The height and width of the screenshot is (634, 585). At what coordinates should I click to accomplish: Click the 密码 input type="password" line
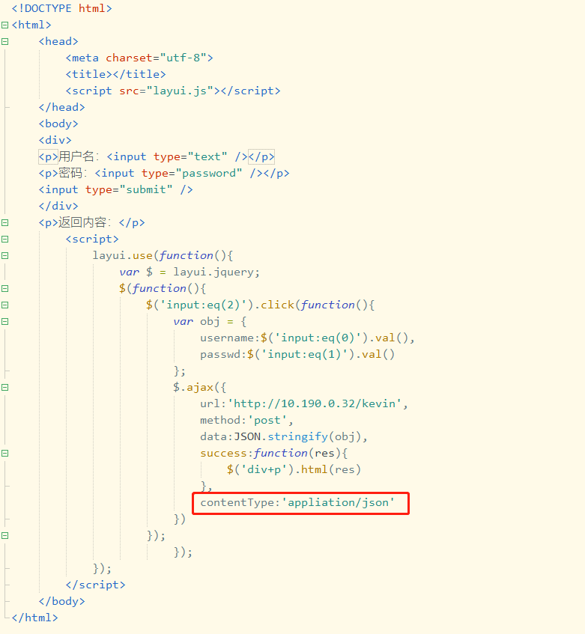pos(164,174)
